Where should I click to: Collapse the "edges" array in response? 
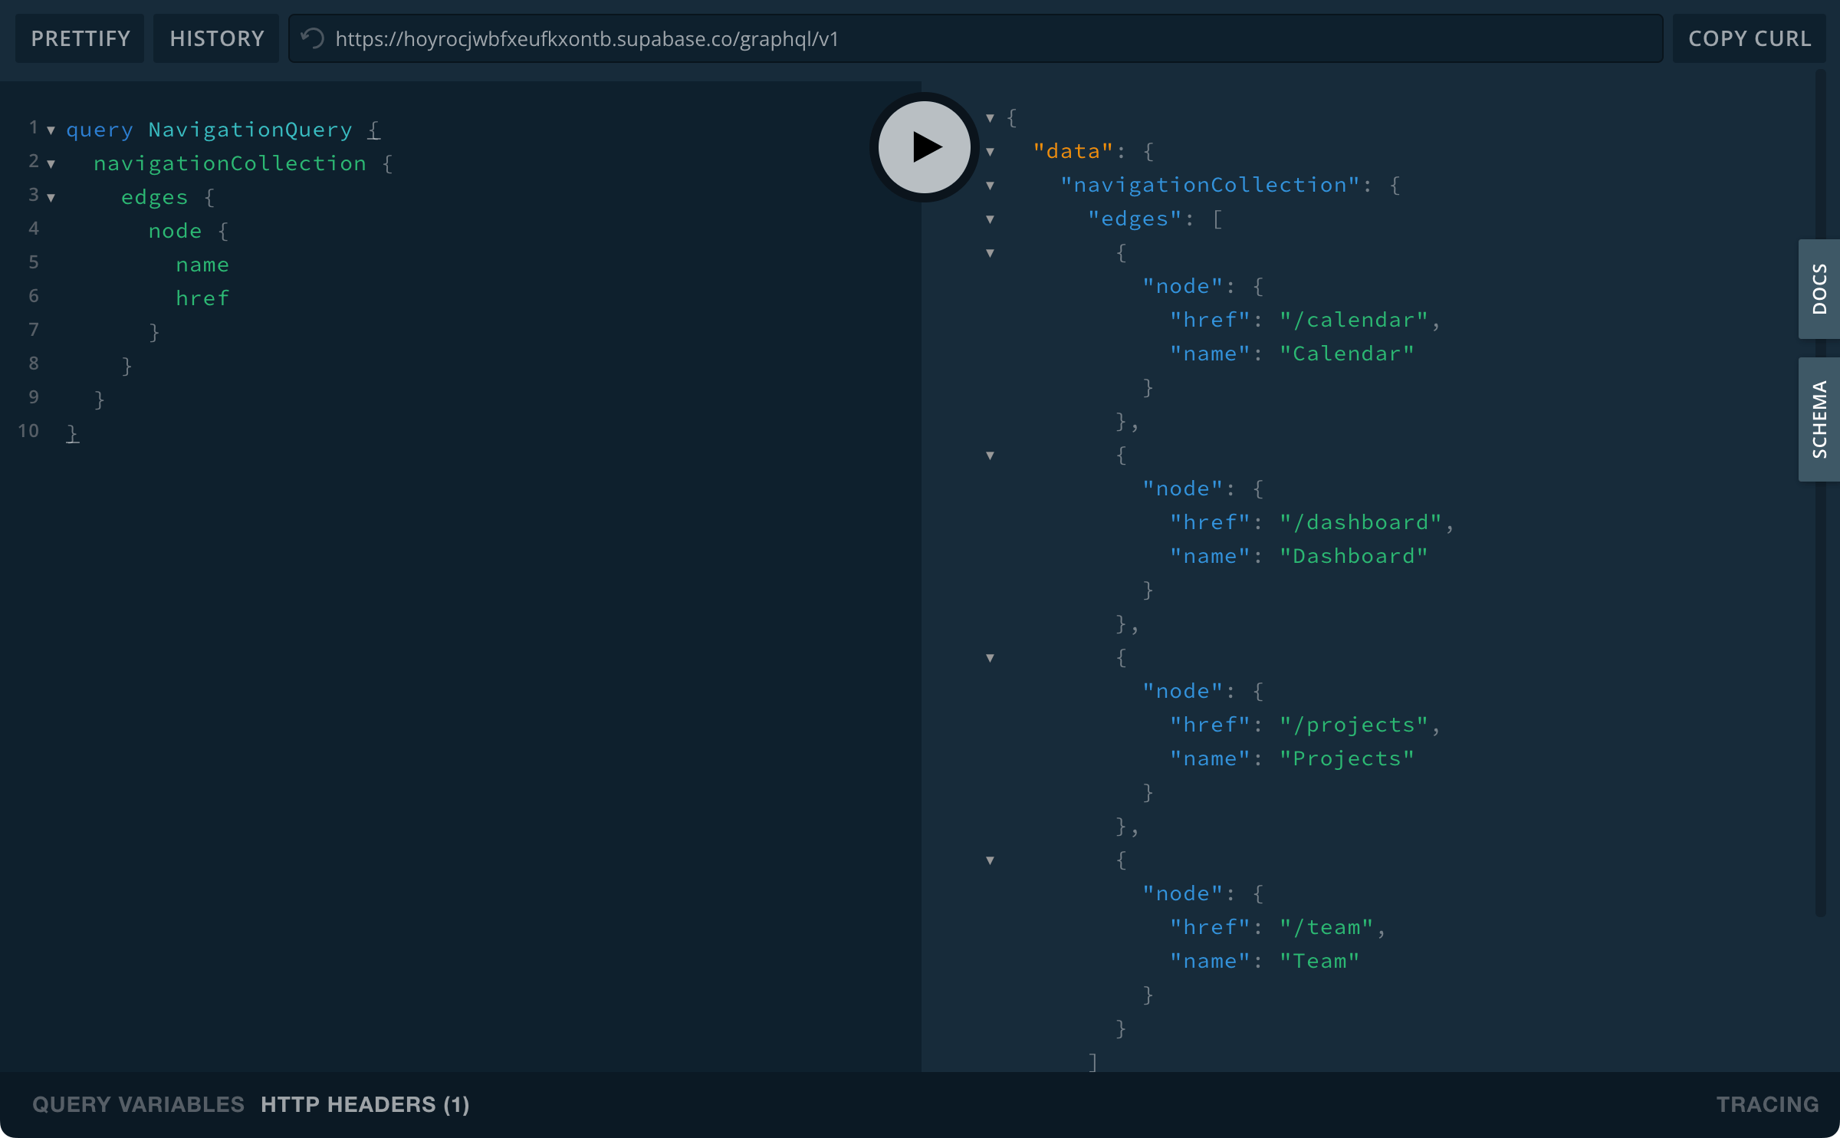point(990,219)
